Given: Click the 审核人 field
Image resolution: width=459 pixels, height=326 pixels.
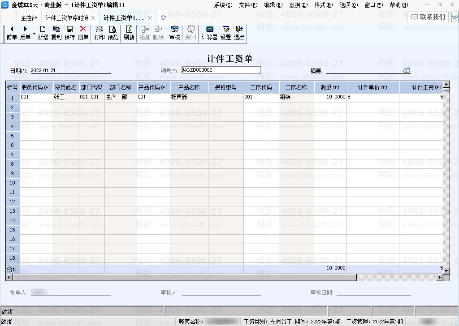Looking at the screenshot, I should coord(221,292).
